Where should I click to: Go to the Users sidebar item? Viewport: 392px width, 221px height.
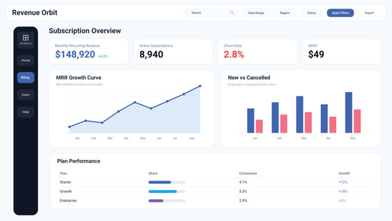coord(26,95)
